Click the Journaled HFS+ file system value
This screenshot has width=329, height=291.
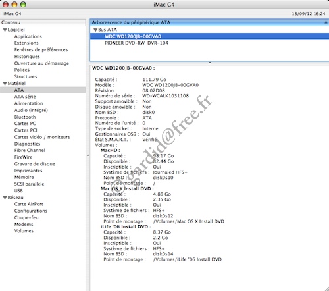coord(170,172)
